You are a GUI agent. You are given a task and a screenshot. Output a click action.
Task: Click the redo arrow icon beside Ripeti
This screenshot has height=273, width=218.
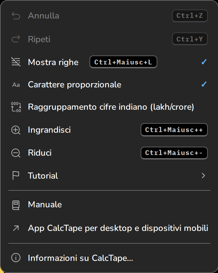click(16, 39)
